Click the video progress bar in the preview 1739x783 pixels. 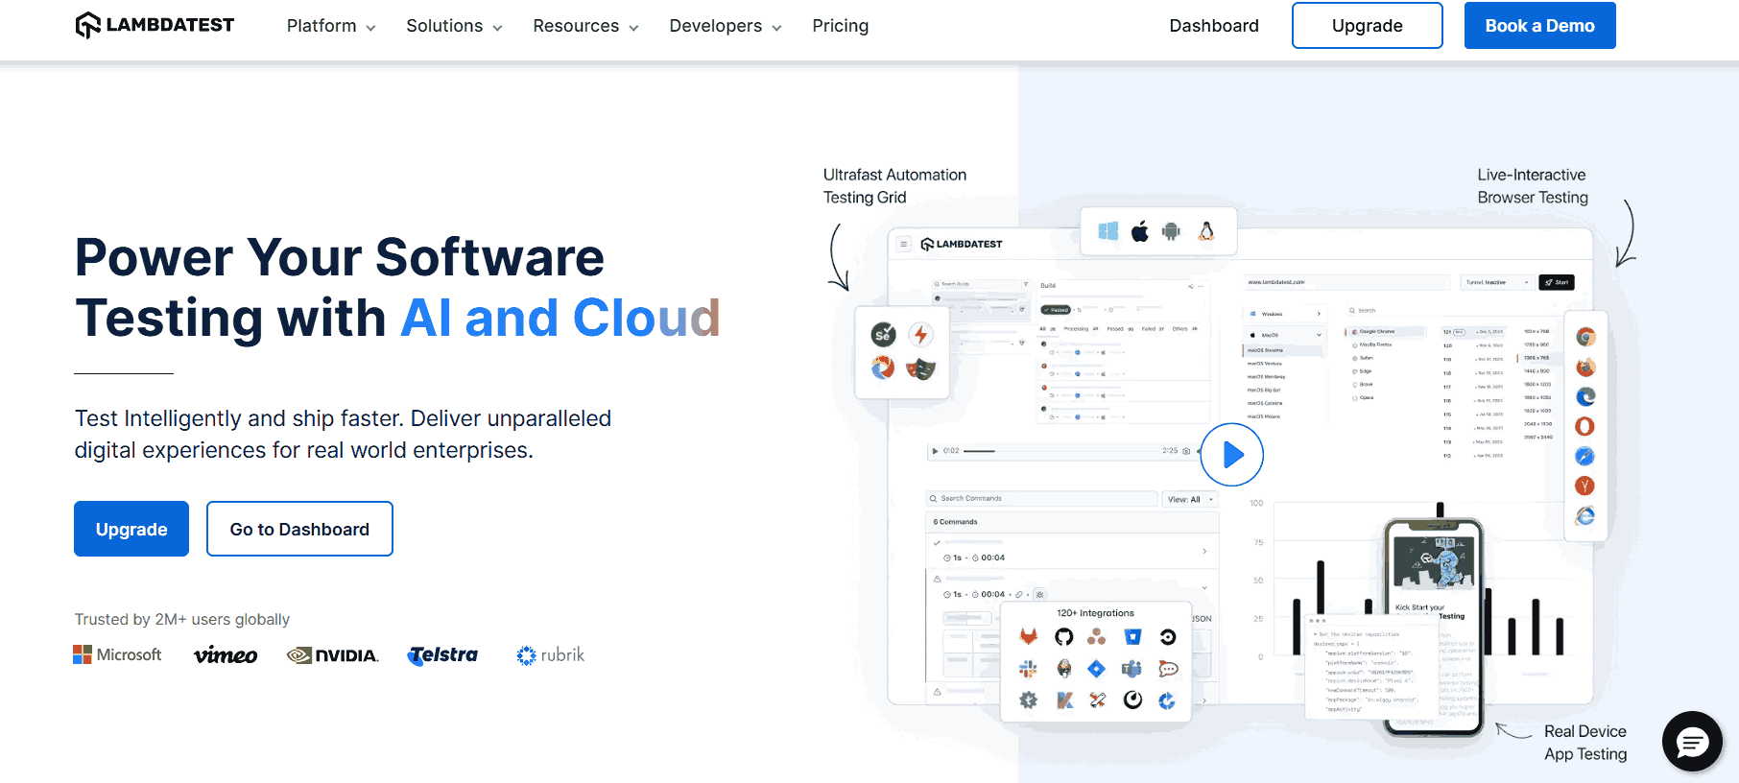1060,450
